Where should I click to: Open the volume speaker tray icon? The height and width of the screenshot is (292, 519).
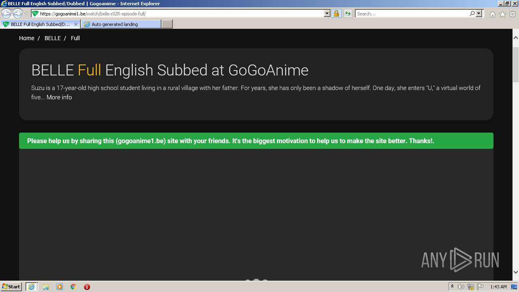[461, 287]
